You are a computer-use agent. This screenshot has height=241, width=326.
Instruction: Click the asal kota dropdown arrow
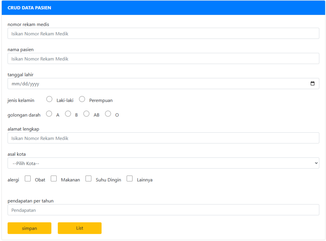[x=316, y=163]
